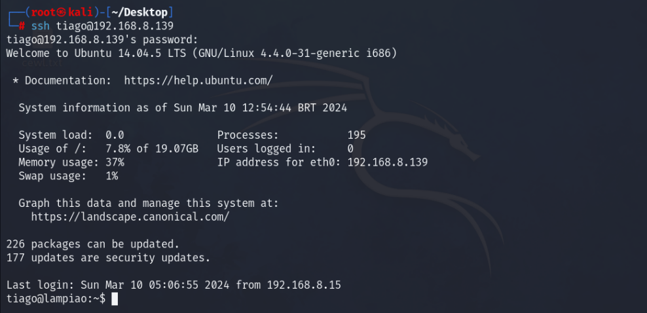The width and height of the screenshot is (647, 313).
Task: Click the terminal cursor block after tiago@lampiao
Action: point(115,299)
